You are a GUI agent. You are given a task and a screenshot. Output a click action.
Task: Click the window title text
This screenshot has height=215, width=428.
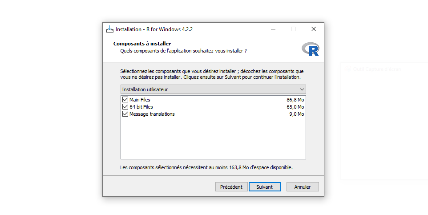[154, 29]
